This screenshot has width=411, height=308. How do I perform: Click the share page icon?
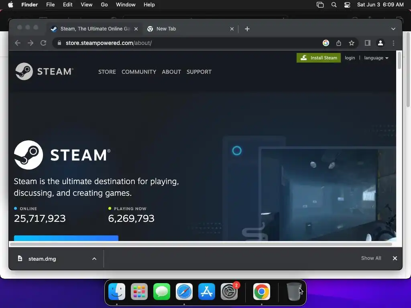tap(339, 43)
